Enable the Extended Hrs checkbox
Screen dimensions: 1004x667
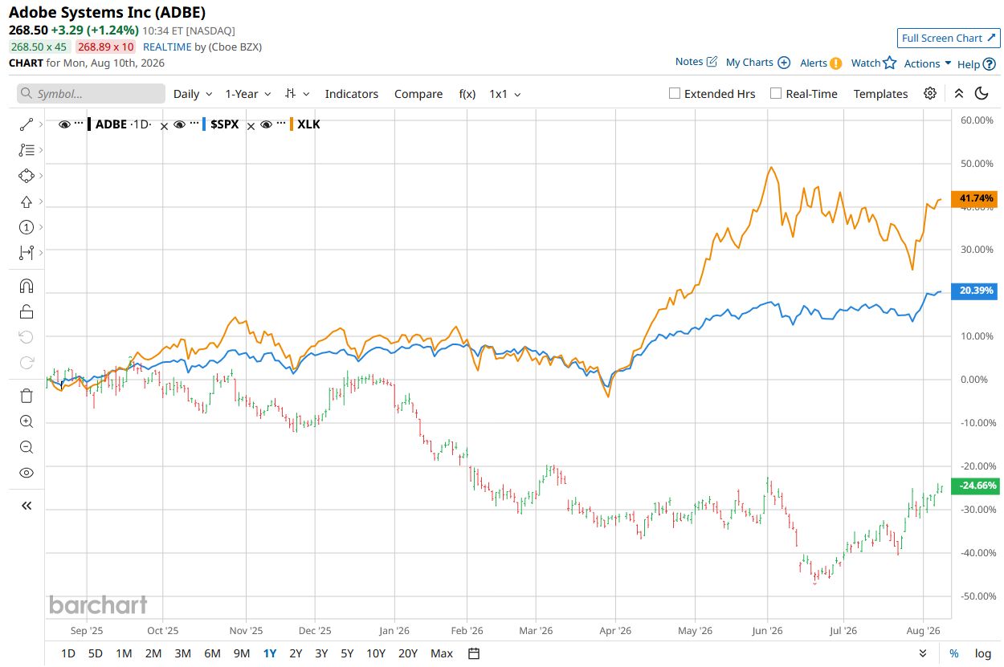point(675,93)
